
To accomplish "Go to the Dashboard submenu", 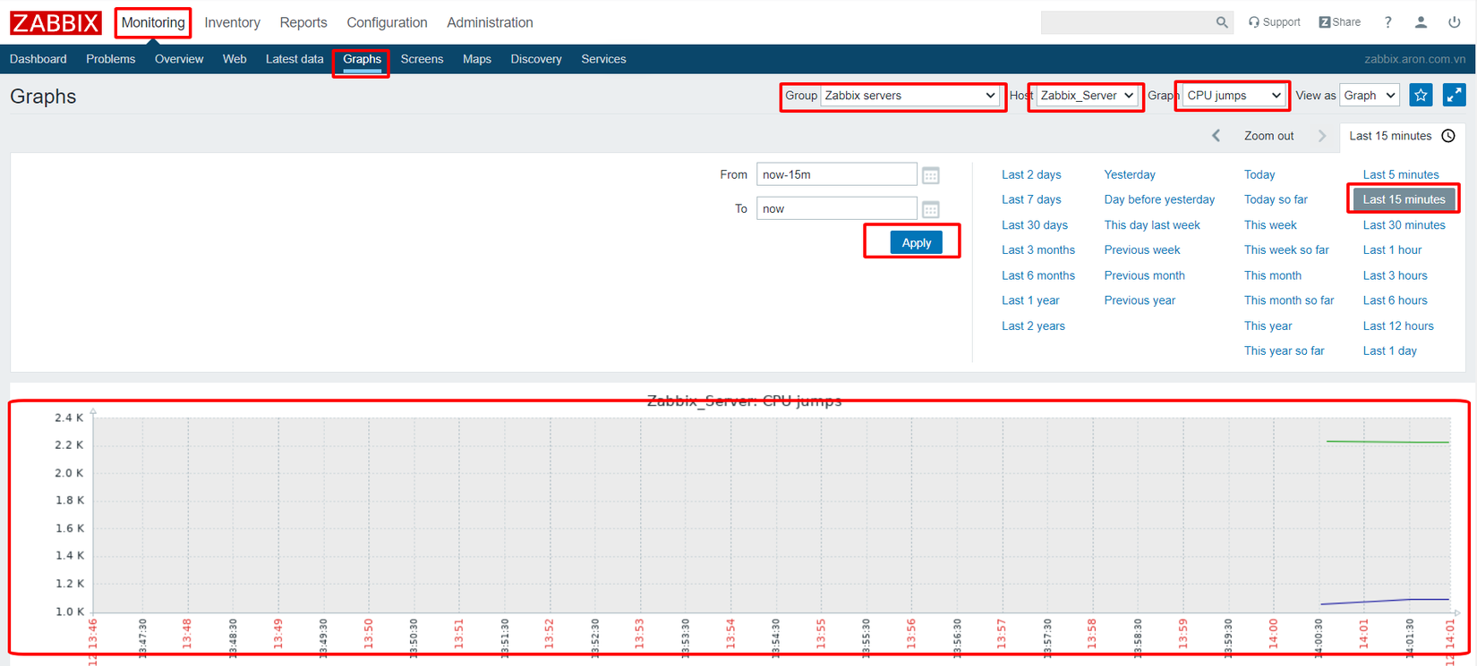I will click(x=38, y=59).
